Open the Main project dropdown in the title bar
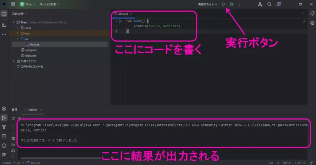This screenshot has width=316, height=165. point(28,4)
